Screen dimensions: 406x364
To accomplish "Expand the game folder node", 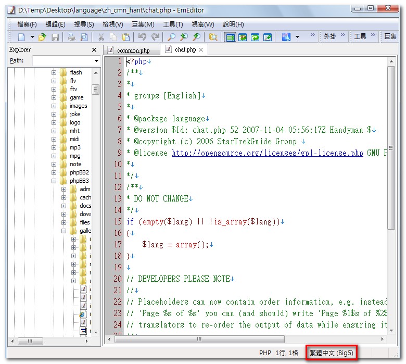I will pos(54,98).
